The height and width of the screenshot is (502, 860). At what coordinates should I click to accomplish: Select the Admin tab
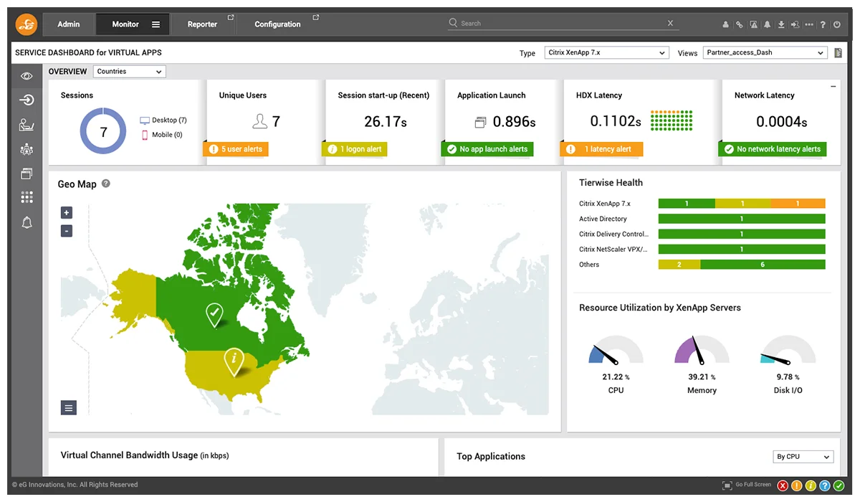pos(69,24)
